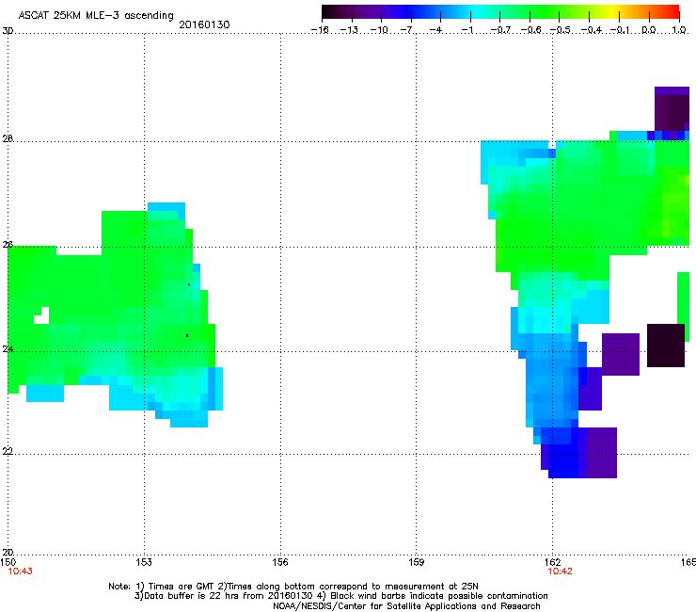This screenshot has width=696, height=612.
Task: Click the title "ASCAT 25KM MLE-3 ascending"
Action: click(x=96, y=16)
